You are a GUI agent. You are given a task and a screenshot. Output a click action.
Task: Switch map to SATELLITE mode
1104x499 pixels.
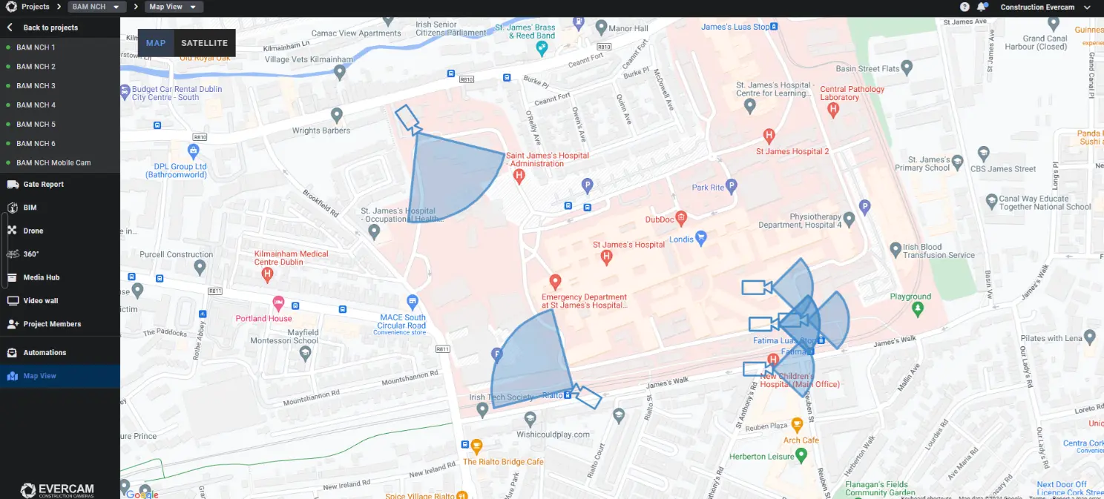coord(205,43)
